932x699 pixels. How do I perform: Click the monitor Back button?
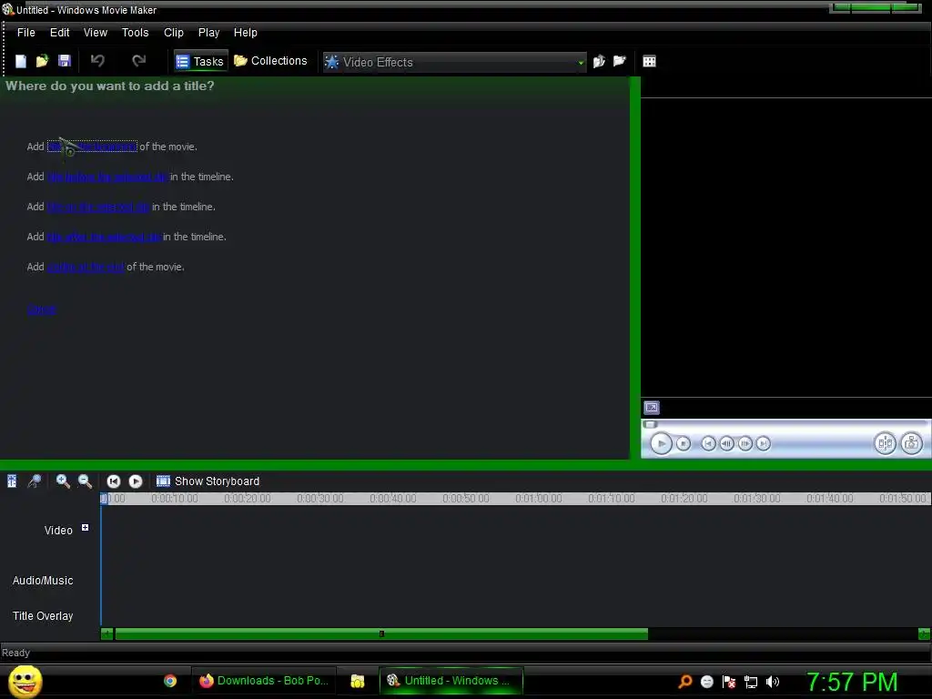[x=708, y=443]
